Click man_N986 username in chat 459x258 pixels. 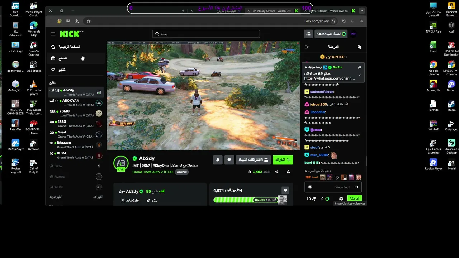pyautogui.click(x=319, y=155)
